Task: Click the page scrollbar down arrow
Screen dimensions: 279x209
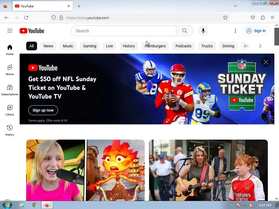Action: (x=277, y=199)
